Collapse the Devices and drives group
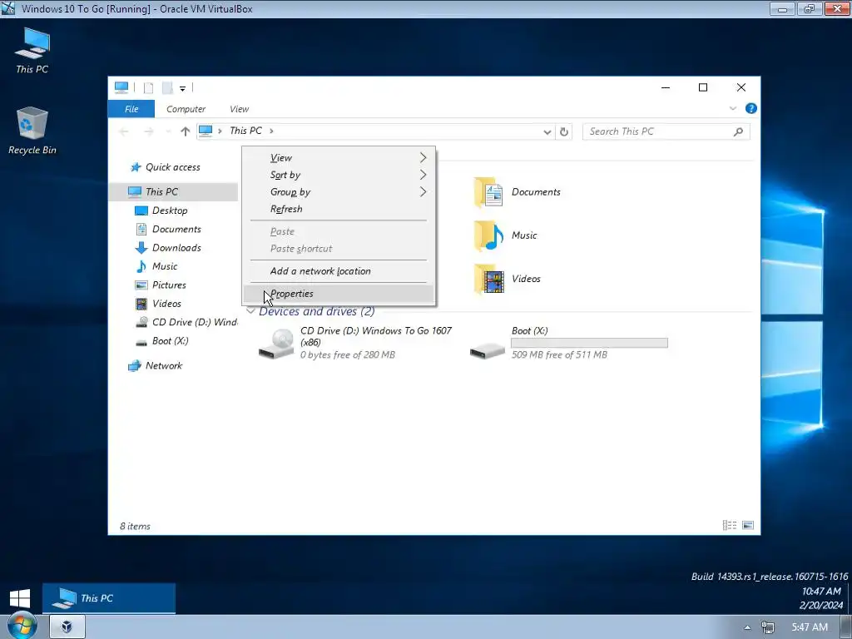Screen dimensions: 852x639 (x=250, y=311)
